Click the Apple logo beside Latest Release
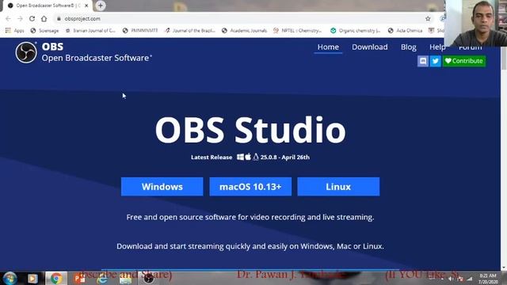 click(x=248, y=157)
